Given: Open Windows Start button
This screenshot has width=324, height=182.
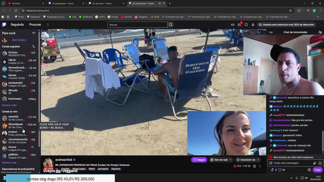Looking at the screenshot, I should click(x=5, y=178).
